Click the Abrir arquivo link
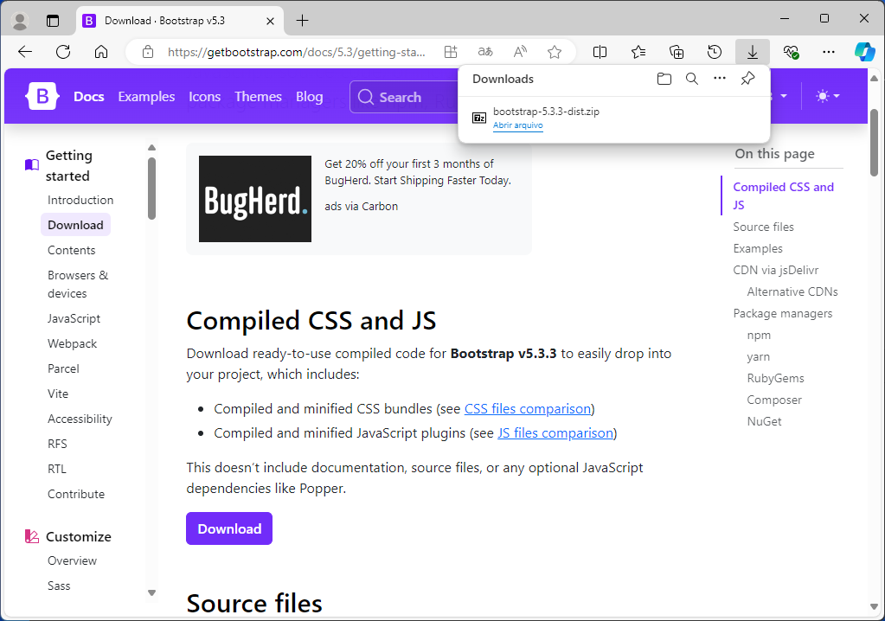 518,125
